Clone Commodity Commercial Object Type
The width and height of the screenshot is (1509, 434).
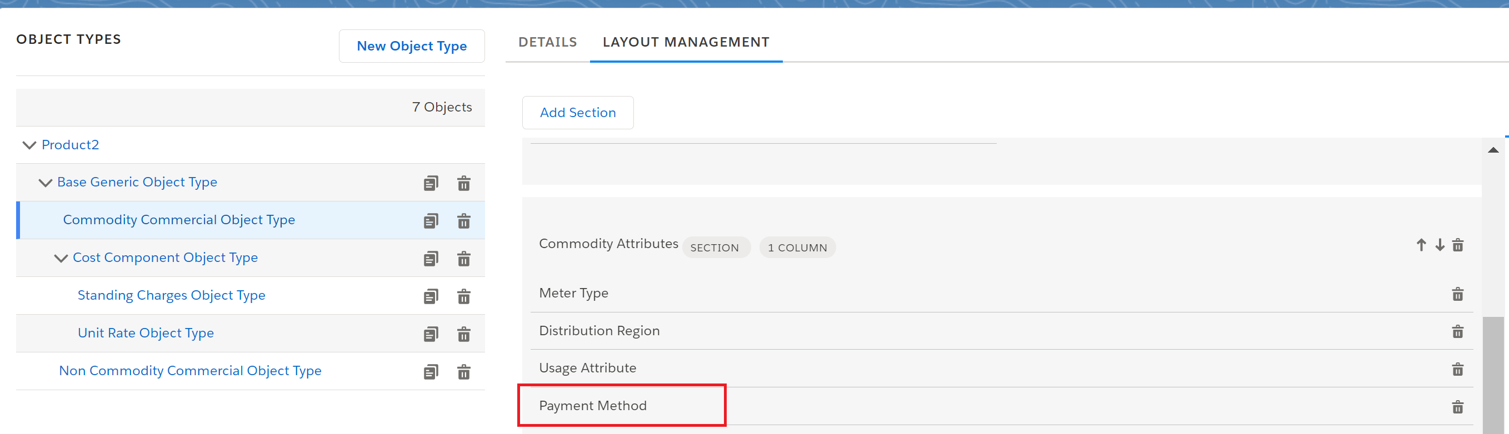[x=431, y=220]
